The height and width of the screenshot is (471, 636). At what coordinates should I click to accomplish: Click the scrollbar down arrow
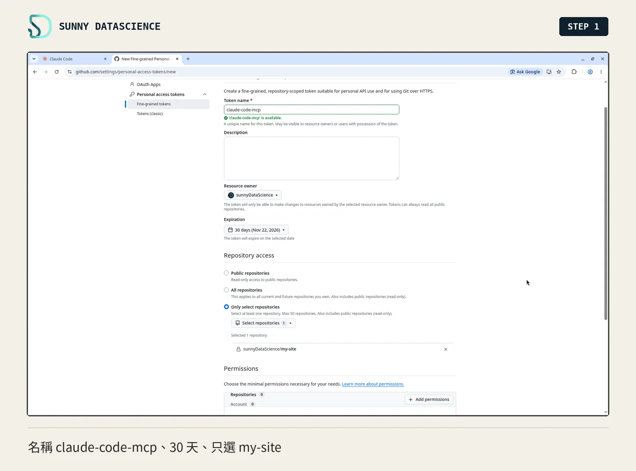606,413
